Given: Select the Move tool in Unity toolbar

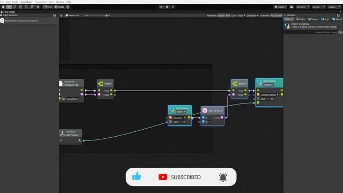Looking at the screenshot, I should point(9,7).
